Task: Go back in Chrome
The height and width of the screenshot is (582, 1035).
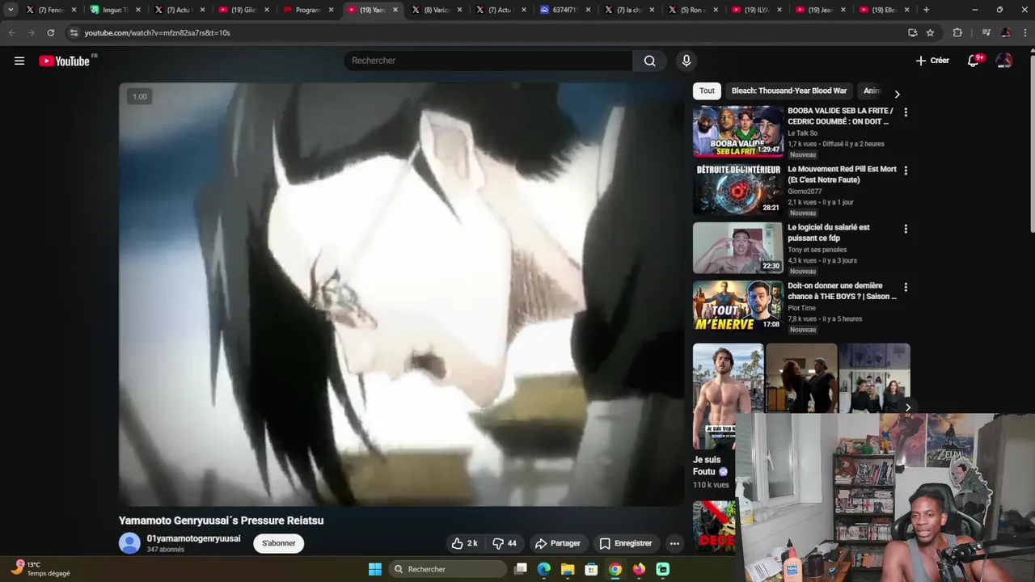Action: pos(11,32)
